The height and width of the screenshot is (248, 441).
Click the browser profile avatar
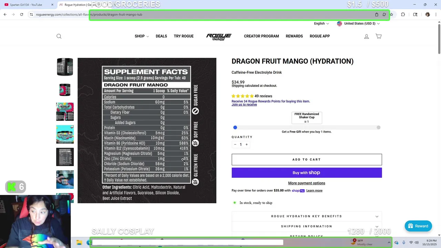[x=428, y=14]
